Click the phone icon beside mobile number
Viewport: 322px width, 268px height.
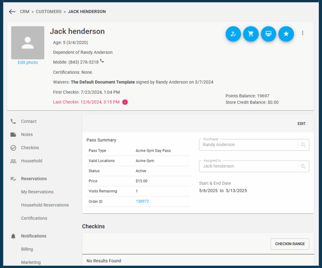click(102, 61)
